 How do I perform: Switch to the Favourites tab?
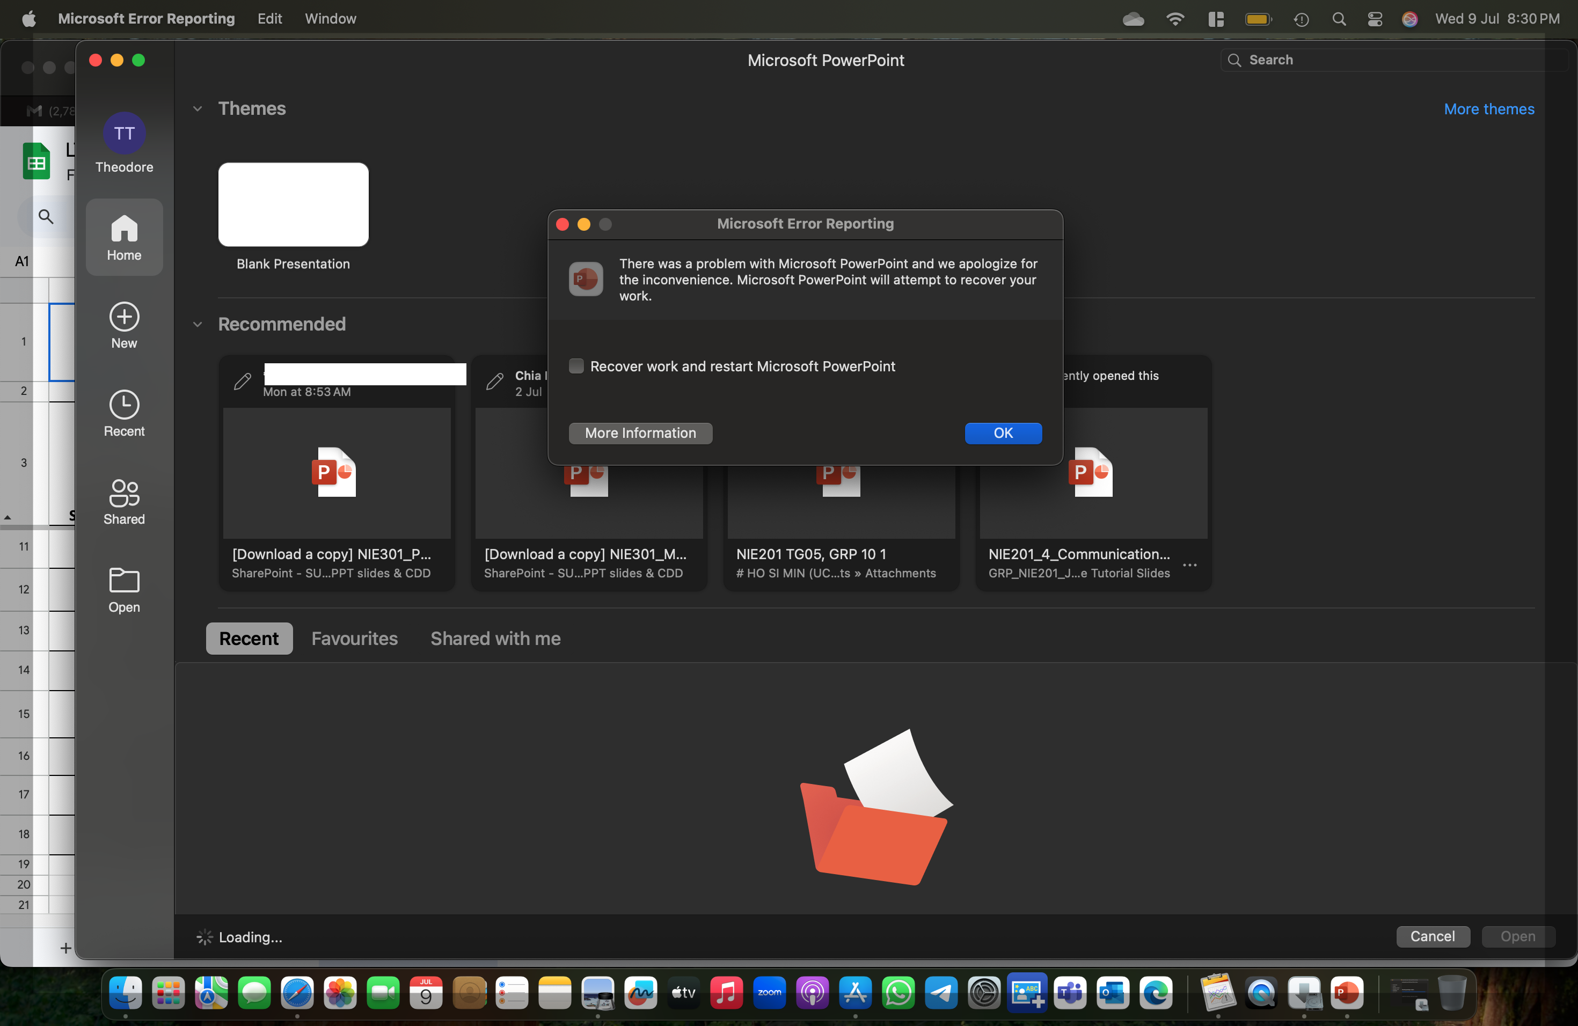tap(355, 638)
